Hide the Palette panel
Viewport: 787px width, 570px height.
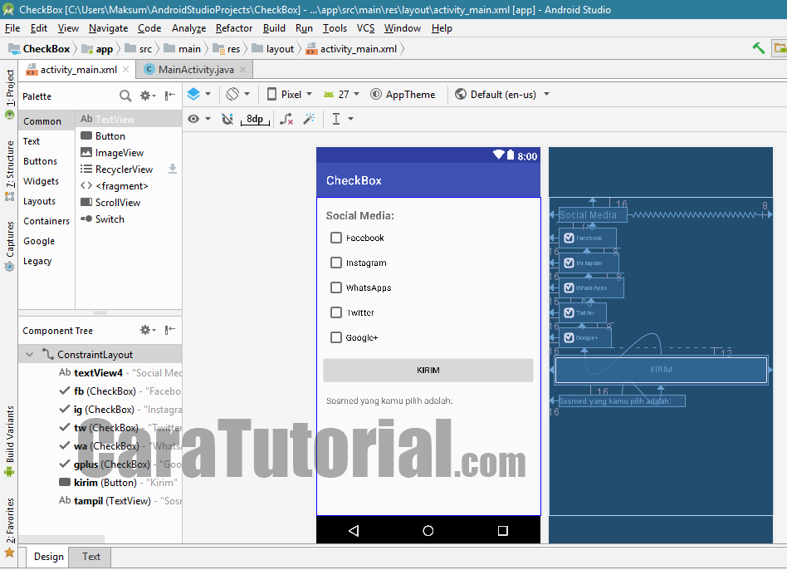170,96
